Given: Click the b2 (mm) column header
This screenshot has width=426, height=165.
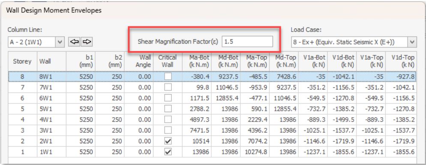Looking at the screenshot, I should [110, 61].
